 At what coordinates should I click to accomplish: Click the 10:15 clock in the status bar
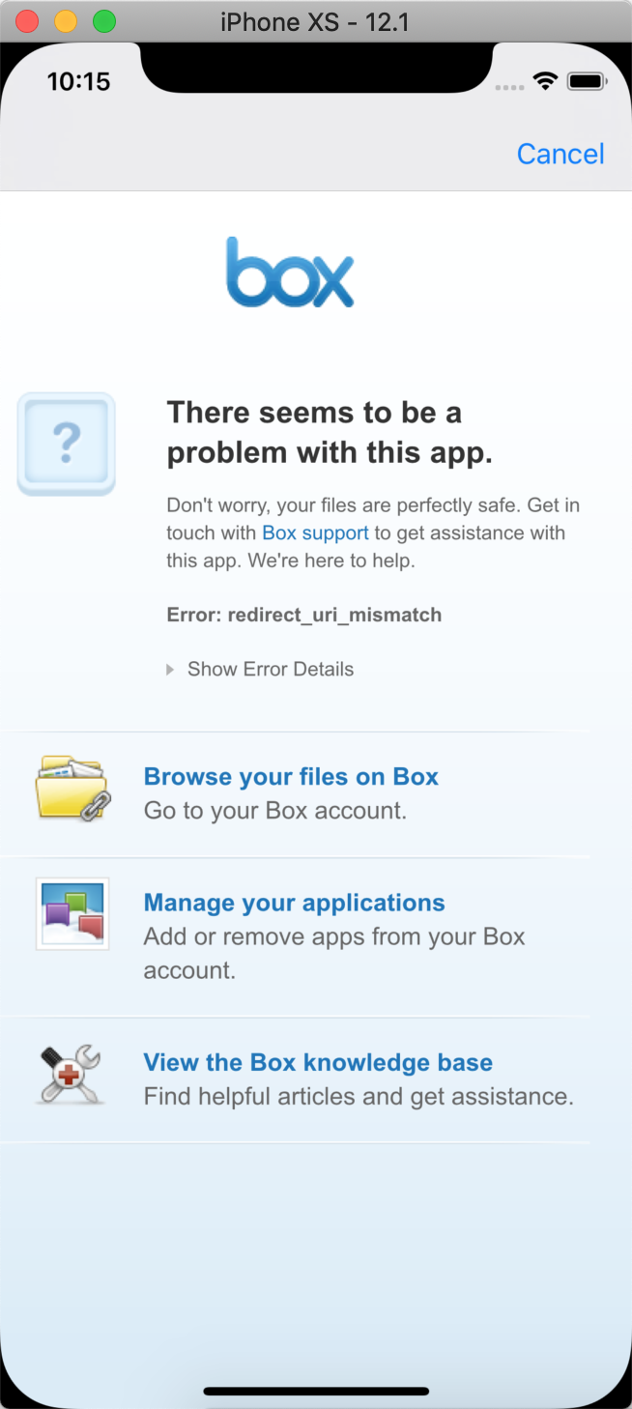[79, 82]
